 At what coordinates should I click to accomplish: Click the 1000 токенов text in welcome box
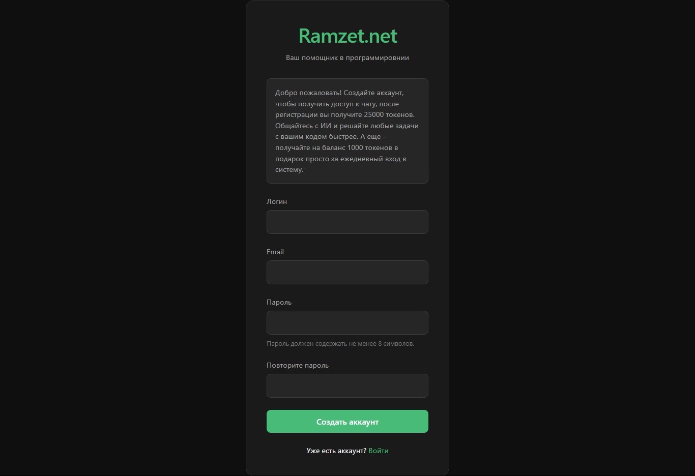tap(370, 147)
